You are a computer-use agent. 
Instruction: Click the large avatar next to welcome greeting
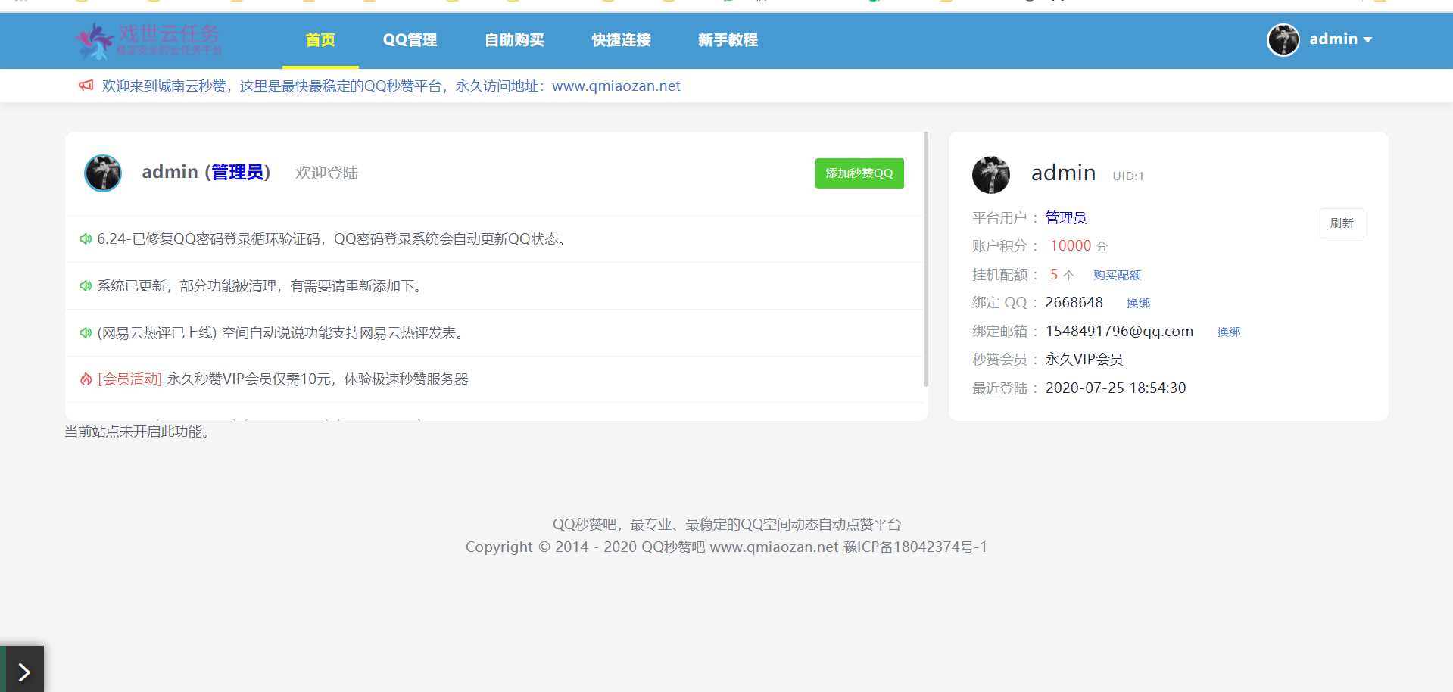[103, 173]
